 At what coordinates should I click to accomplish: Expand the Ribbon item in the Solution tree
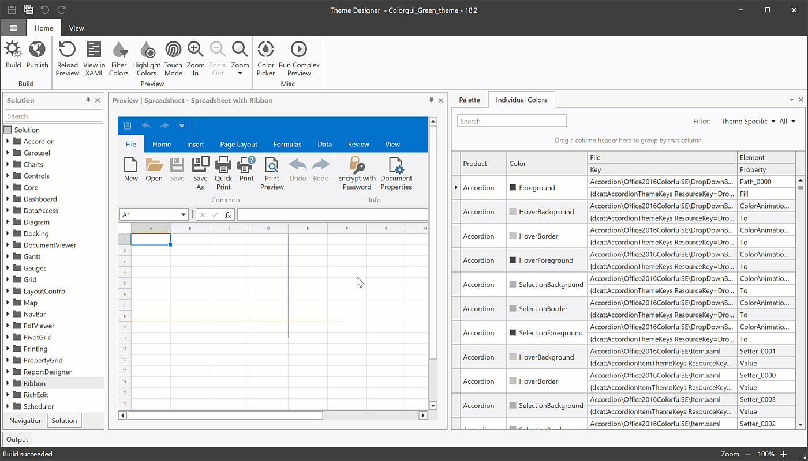pyautogui.click(x=8, y=383)
